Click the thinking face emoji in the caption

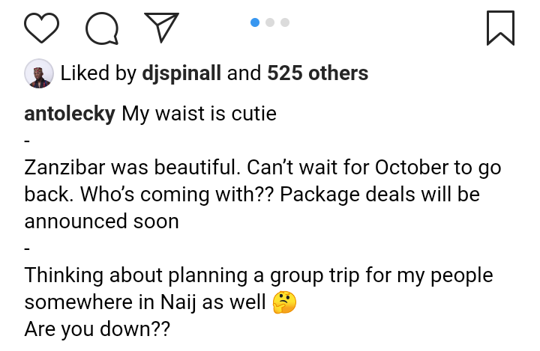tap(285, 302)
